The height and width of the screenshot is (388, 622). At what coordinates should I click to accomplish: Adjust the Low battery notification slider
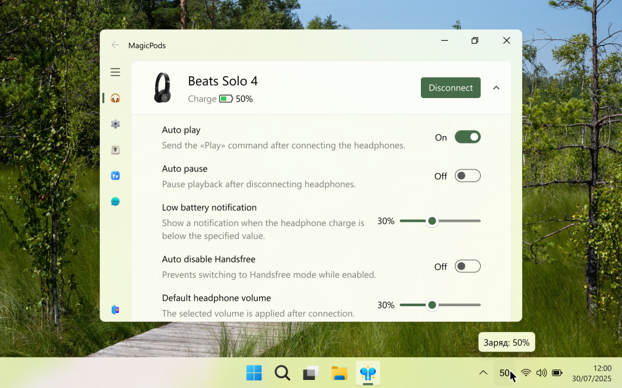pos(440,221)
